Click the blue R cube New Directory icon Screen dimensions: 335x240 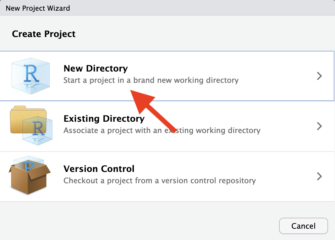point(31,76)
